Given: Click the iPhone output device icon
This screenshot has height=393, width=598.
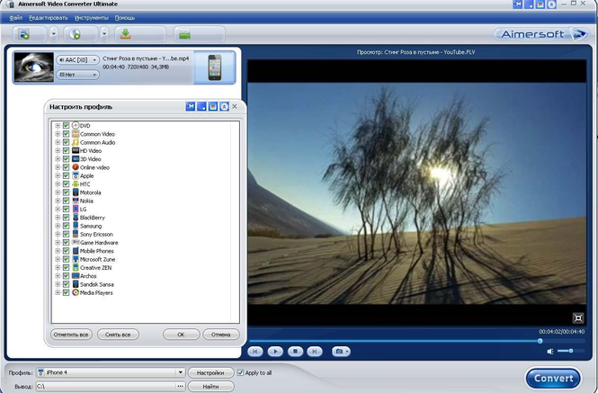Looking at the screenshot, I should pos(214,67).
